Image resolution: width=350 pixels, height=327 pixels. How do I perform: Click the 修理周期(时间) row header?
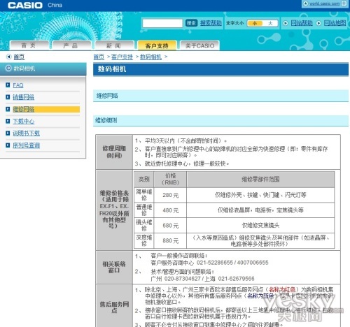[114, 152]
